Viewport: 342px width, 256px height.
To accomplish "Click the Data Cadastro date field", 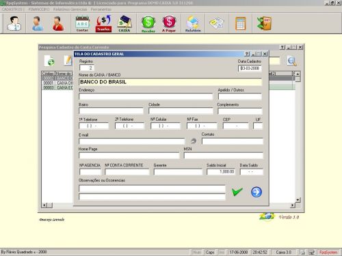I will click(250, 68).
